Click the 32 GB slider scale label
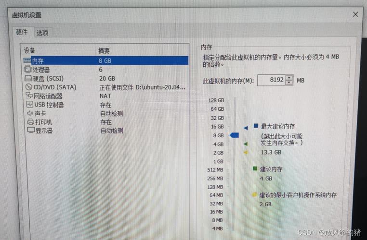367x240 pixels. (x=217, y=118)
